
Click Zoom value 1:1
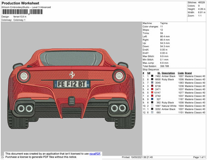(200, 16)
